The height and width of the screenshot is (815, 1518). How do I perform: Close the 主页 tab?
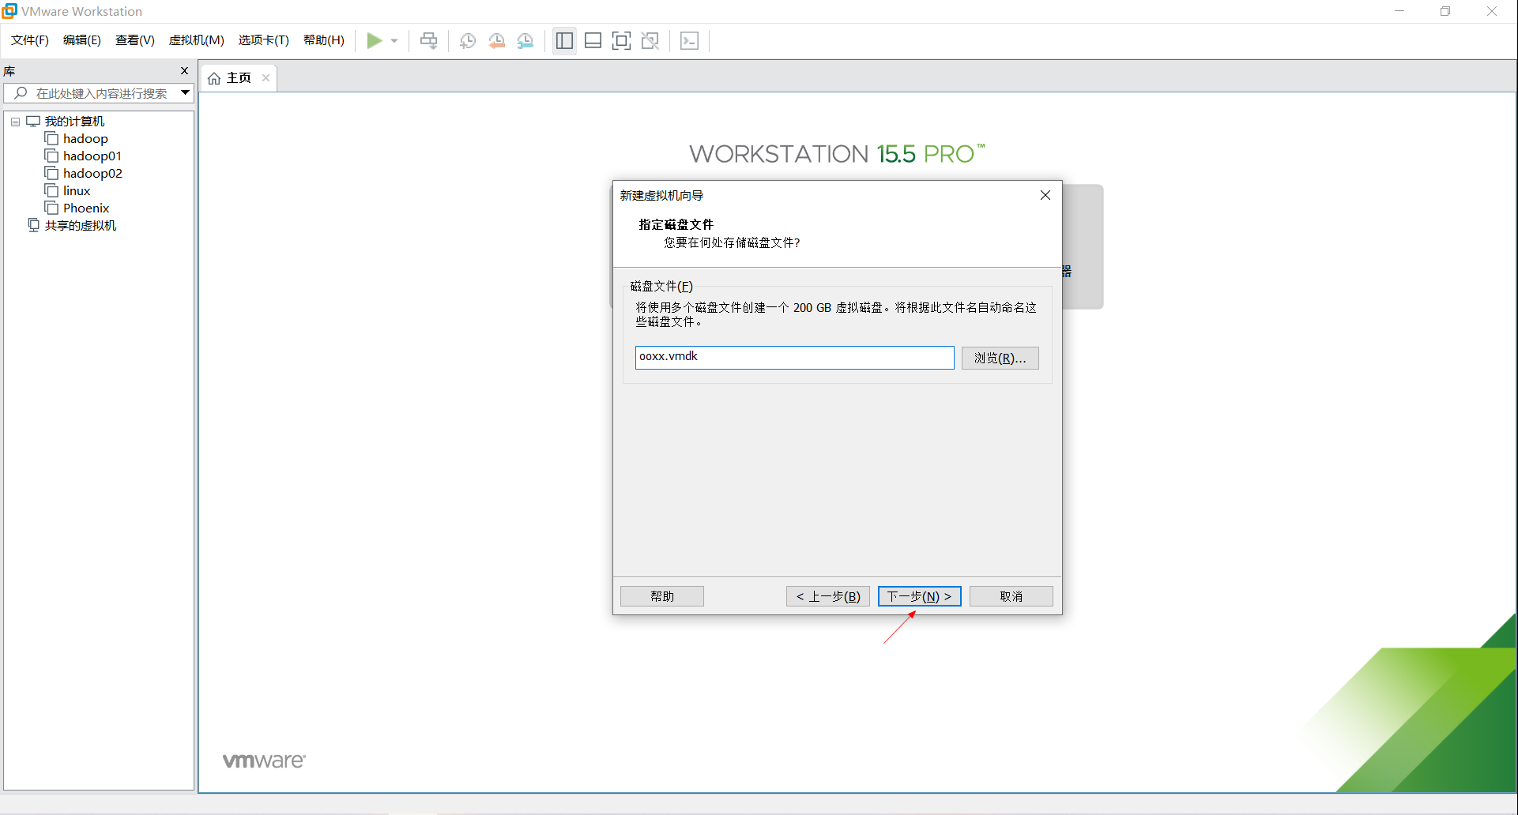pos(266,77)
